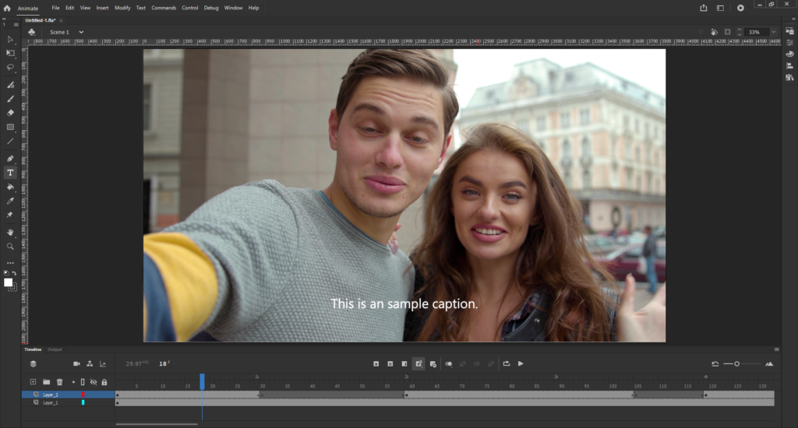Play the timeline animation
Screen dimensions: 798x428
521,363
